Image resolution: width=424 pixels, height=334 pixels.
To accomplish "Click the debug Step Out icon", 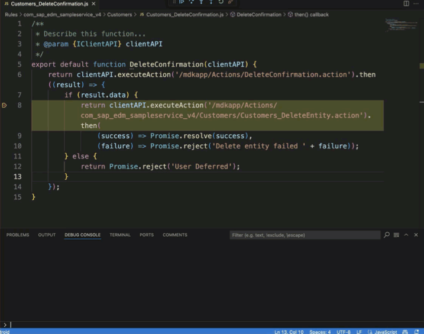I will 211,2.
